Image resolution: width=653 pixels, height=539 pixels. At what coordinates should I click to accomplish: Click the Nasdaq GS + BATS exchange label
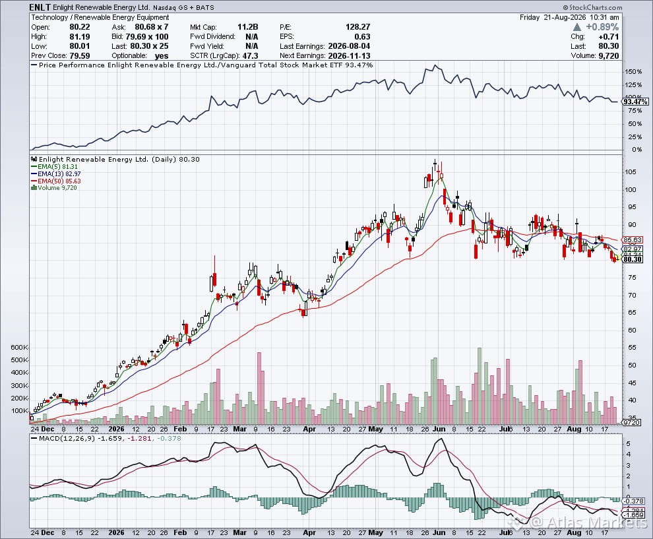tap(183, 8)
